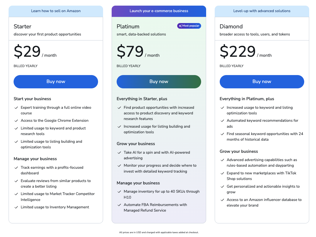Click checkmark next to Expand to new marketplaces
Image resolution: width=316 pixels, height=237 pixels.
point(222,173)
